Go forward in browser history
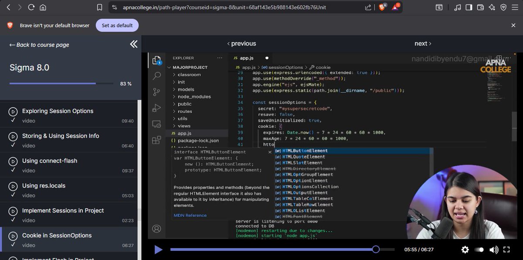 tap(20, 7)
